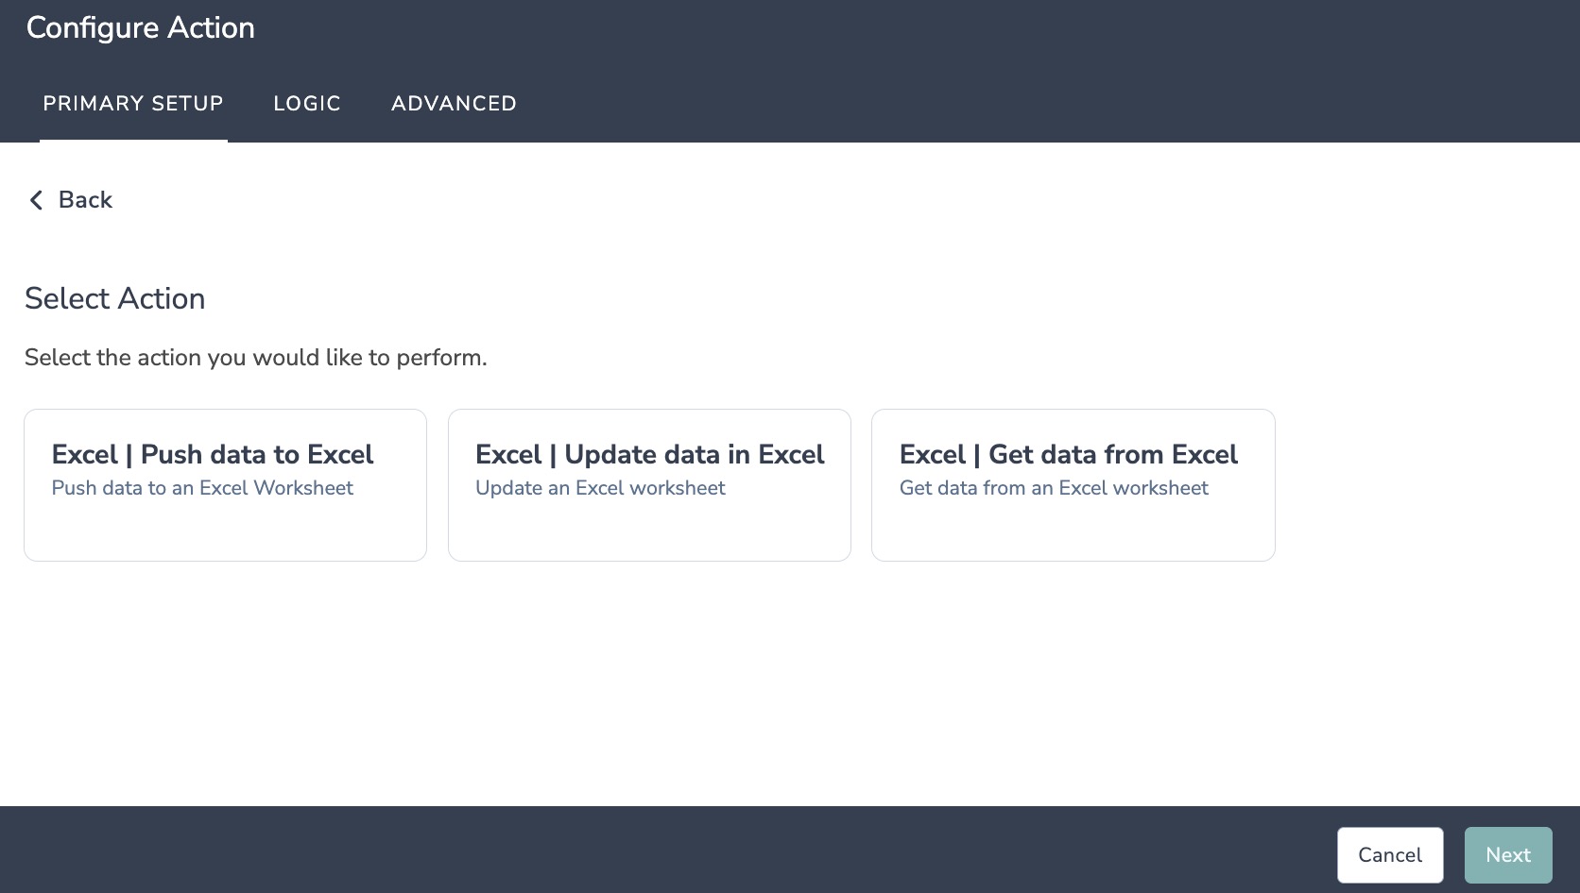
Task: Switch to the Primary Setup tab
Action: click(133, 104)
